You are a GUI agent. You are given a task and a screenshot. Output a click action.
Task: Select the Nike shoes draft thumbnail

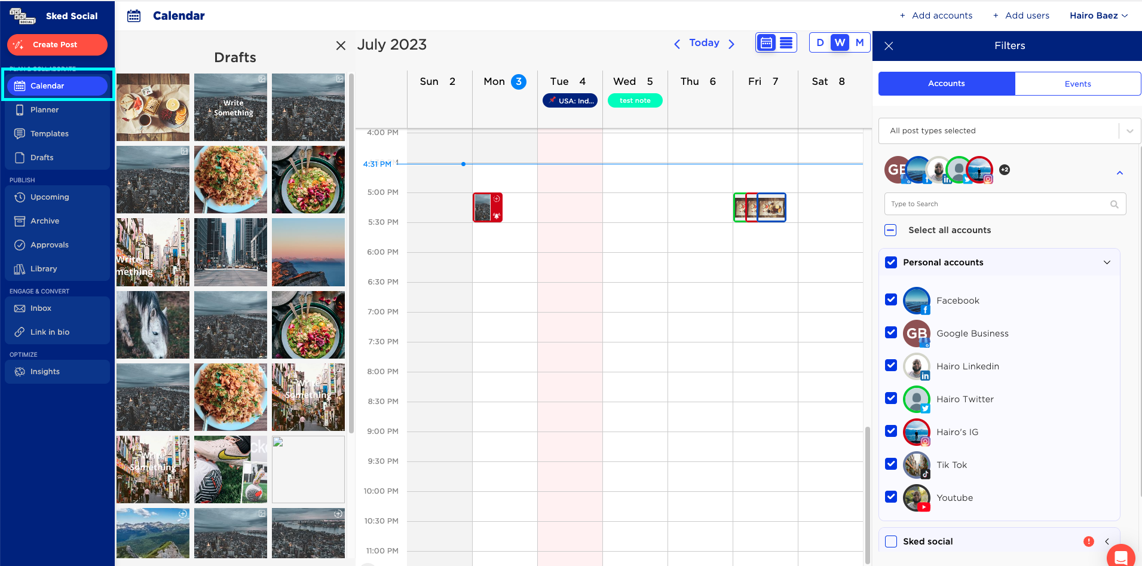click(231, 469)
